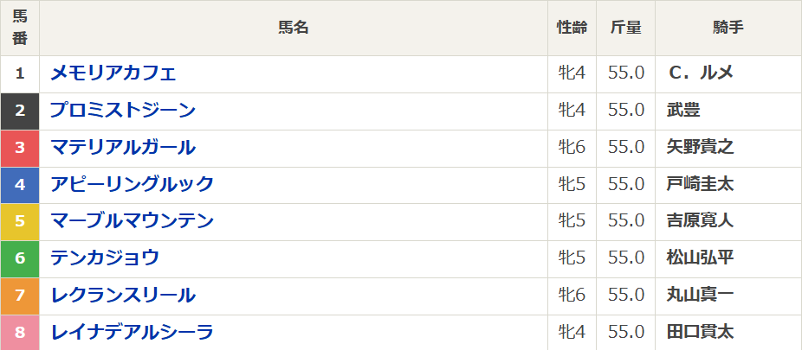Click the red number 3 badge
The image size is (802, 350).
pos(20,149)
